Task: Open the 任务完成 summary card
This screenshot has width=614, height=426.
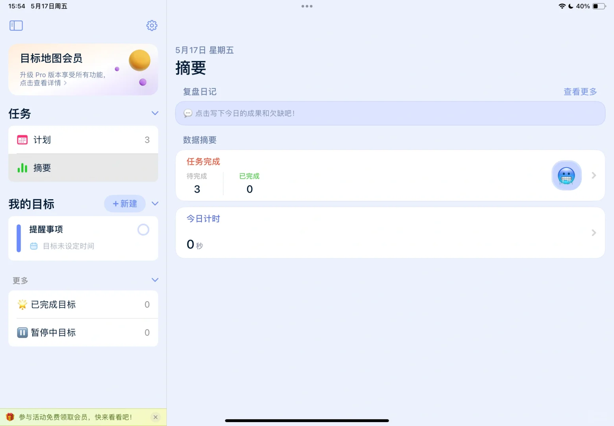Action: click(390, 176)
